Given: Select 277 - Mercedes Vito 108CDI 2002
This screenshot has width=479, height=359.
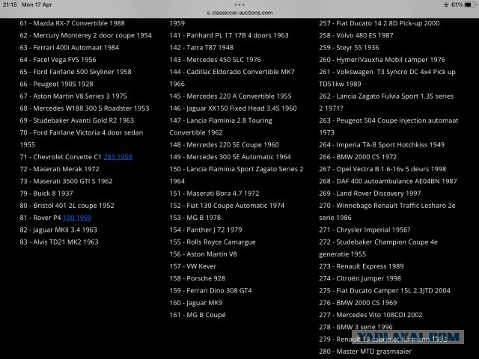Looking at the screenshot, I should [371, 315].
